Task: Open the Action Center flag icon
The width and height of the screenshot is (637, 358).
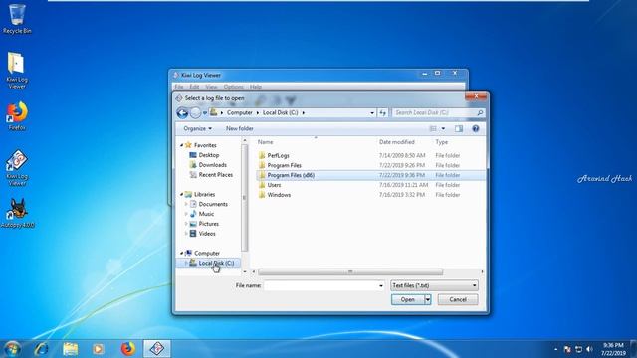Action: click(x=567, y=349)
